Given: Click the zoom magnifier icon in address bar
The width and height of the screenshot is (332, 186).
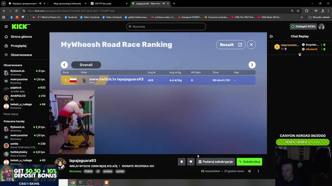Looking at the screenshot, I should tap(292, 11).
